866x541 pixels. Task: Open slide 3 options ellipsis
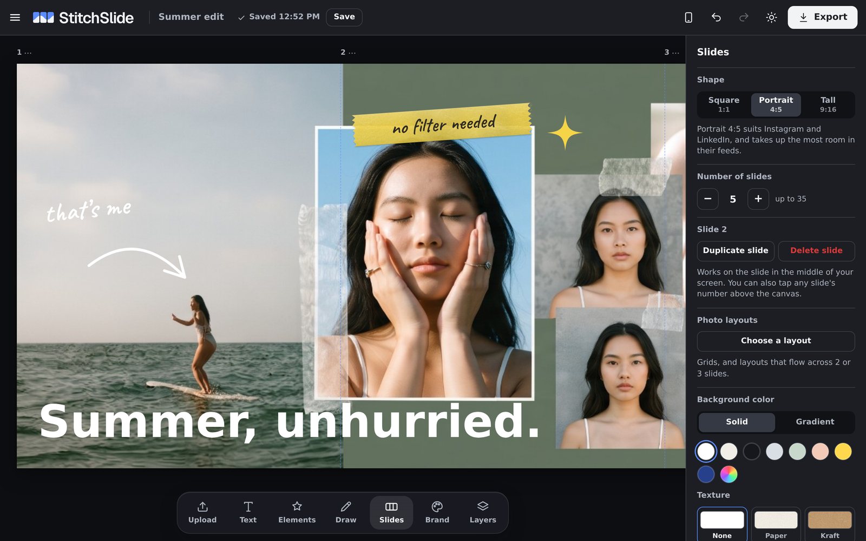[675, 52]
